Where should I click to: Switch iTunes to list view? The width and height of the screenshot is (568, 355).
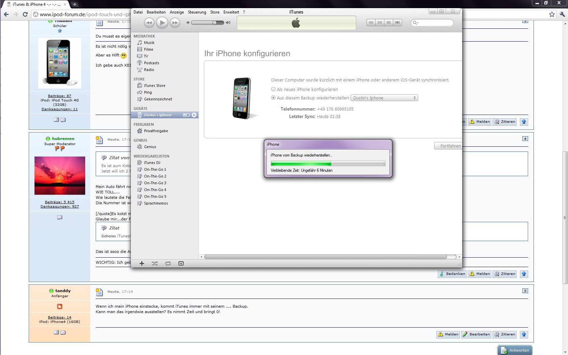click(371, 23)
